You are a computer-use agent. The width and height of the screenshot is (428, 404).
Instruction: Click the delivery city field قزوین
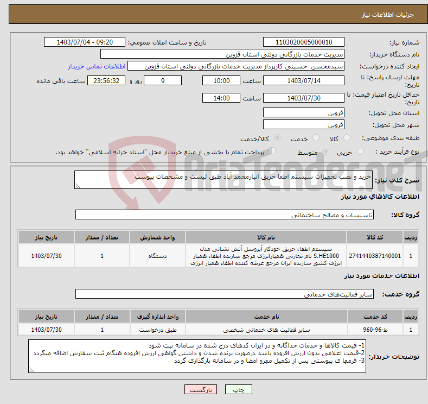coord(304,124)
